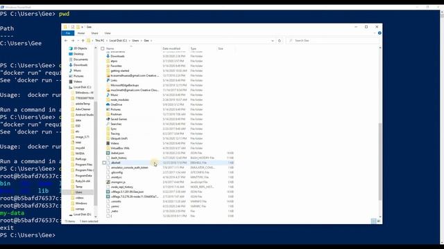Open the Share ribbon tab
Viewport: 444px width, 249px height.
tap(94, 33)
